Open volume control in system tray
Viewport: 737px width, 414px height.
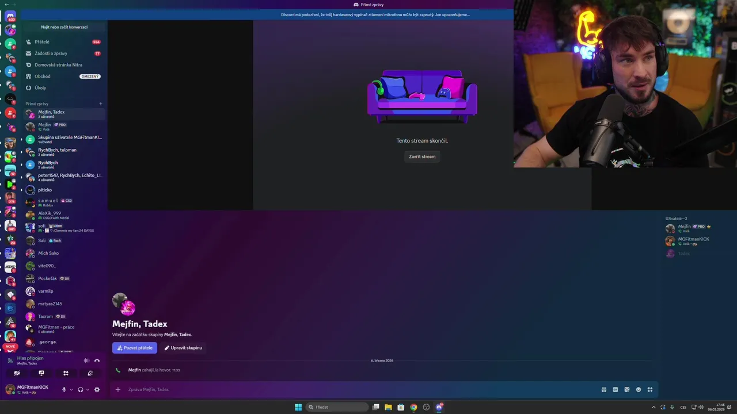pos(701,407)
